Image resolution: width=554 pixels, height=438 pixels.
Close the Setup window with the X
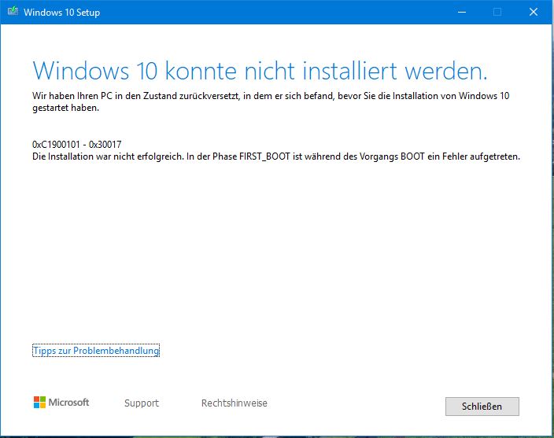[534, 12]
